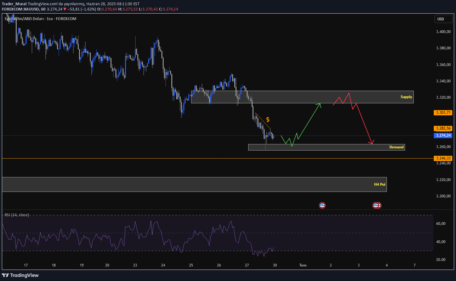The image size is (456, 281).
Task: Click the 3.360,00 price axis value
Action: pos(443,65)
